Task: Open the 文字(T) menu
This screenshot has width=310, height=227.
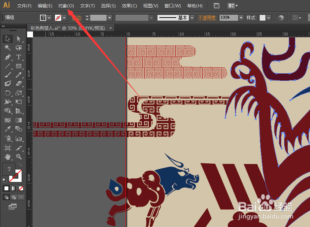Action: [87, 6]
